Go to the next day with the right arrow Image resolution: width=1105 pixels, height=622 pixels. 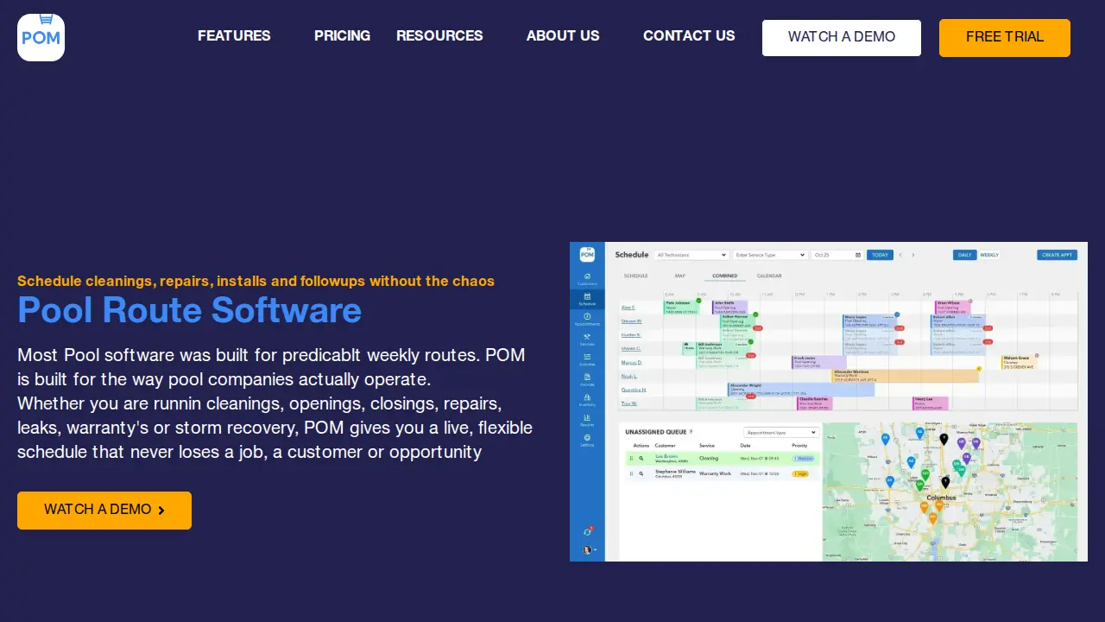[x=913, y=255]
